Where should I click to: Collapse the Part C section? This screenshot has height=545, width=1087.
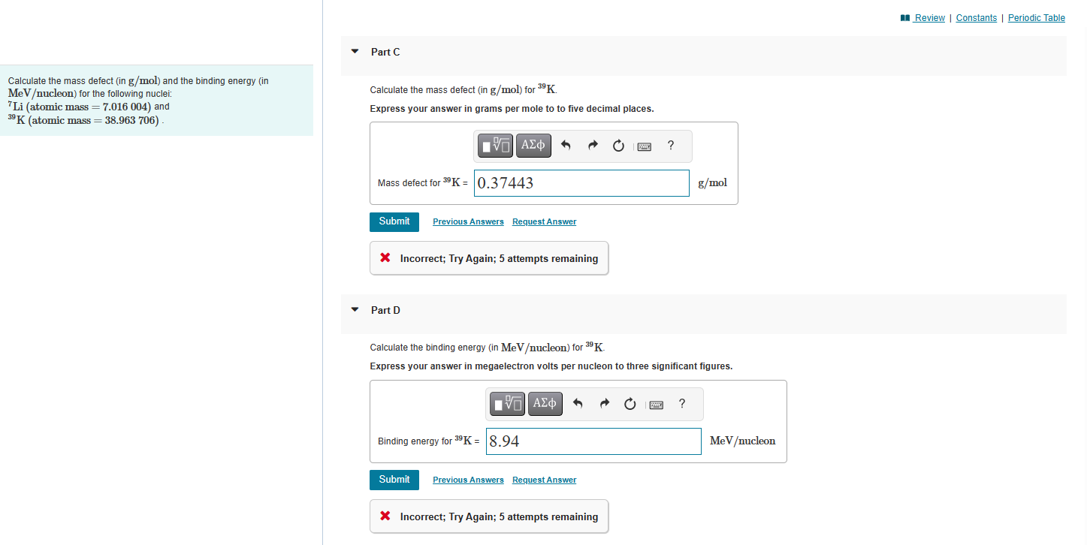(x=354, y=52)
